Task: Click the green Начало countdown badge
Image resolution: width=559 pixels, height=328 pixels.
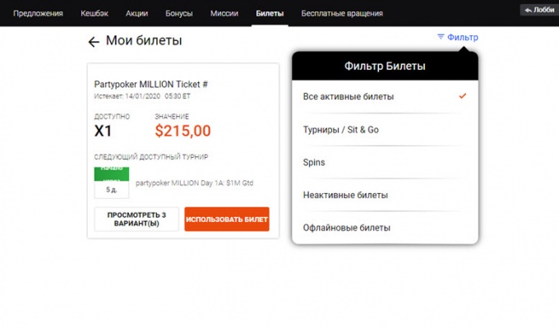Action: [x=112, y=174]
